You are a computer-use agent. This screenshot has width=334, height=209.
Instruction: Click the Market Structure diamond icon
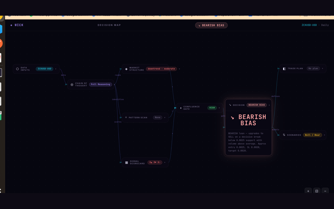(x=126, y=69)
